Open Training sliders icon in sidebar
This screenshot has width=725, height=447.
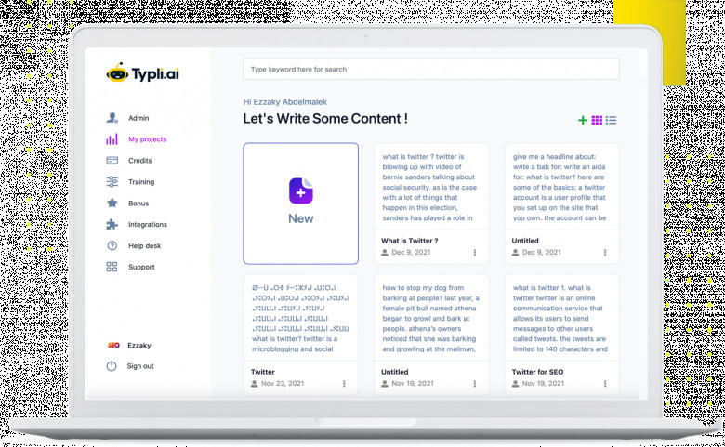(112, 182)
